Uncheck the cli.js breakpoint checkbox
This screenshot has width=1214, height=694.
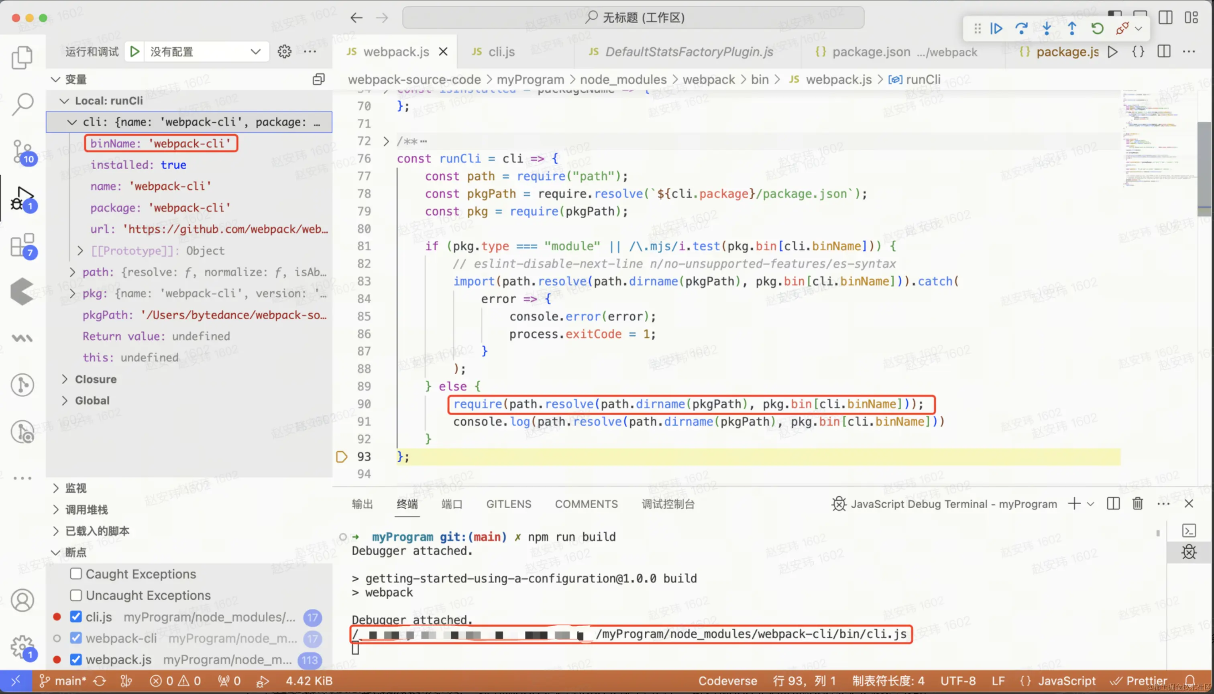coord(76,616)
